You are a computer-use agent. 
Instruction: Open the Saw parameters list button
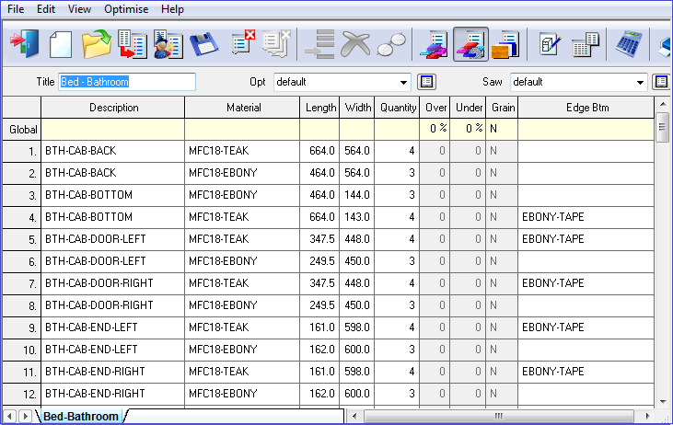(661, 82)
